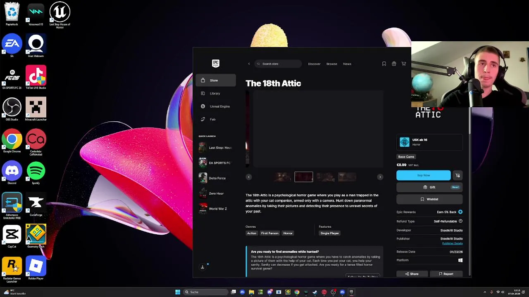Screen dimensions: 529x297
Task: Open the gift icon in the store header
Action: pos(394,64)
